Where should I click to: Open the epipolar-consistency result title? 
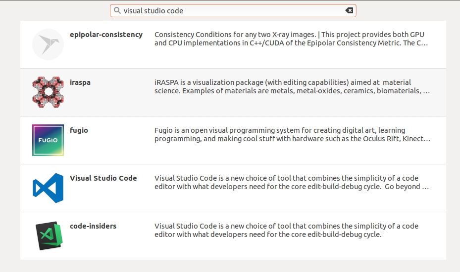point(106,35)
